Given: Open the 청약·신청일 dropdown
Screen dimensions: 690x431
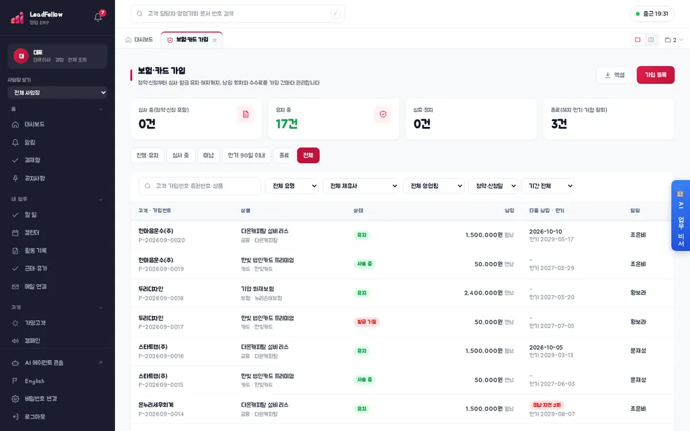Looking at the screenshot, I should click(493, 186).
